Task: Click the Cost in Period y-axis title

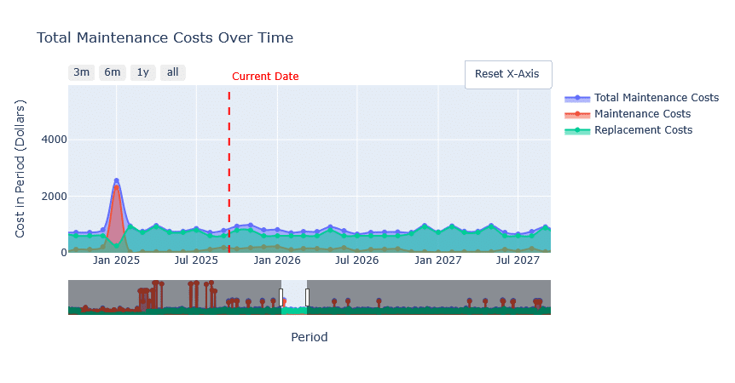Action: (x=21, y=168)
